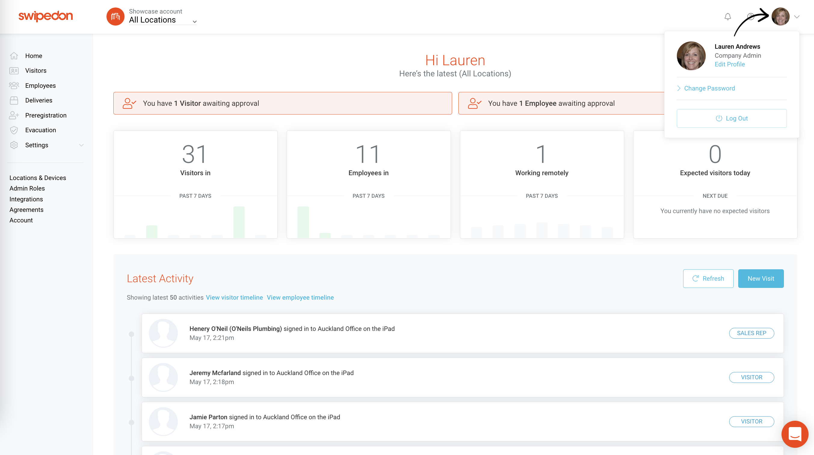The width and height of the screenshot is (814, 455).
Task: Open the chat support bubble
Action: coord(795,434)
